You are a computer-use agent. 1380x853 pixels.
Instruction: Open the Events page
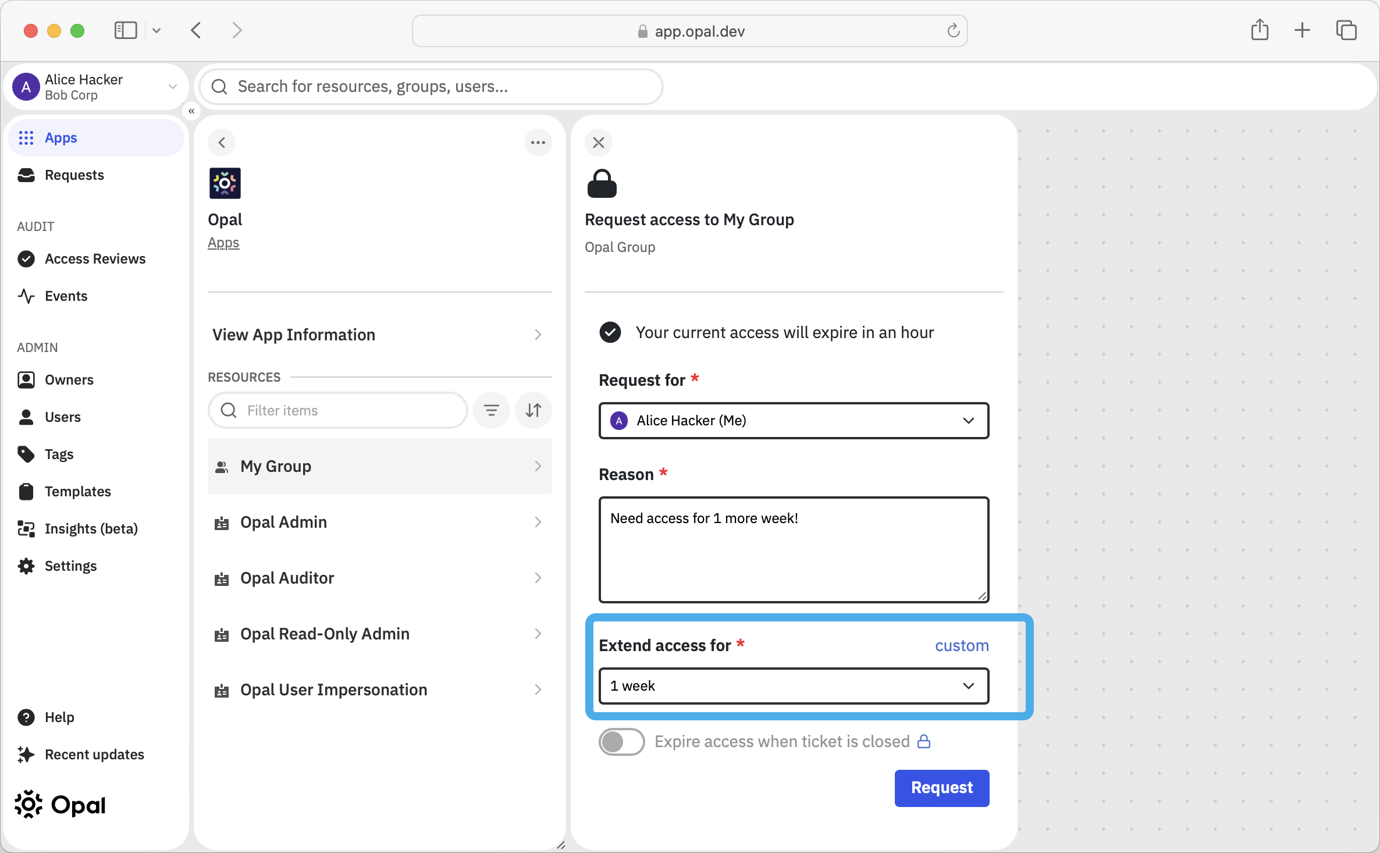[96, 296]
